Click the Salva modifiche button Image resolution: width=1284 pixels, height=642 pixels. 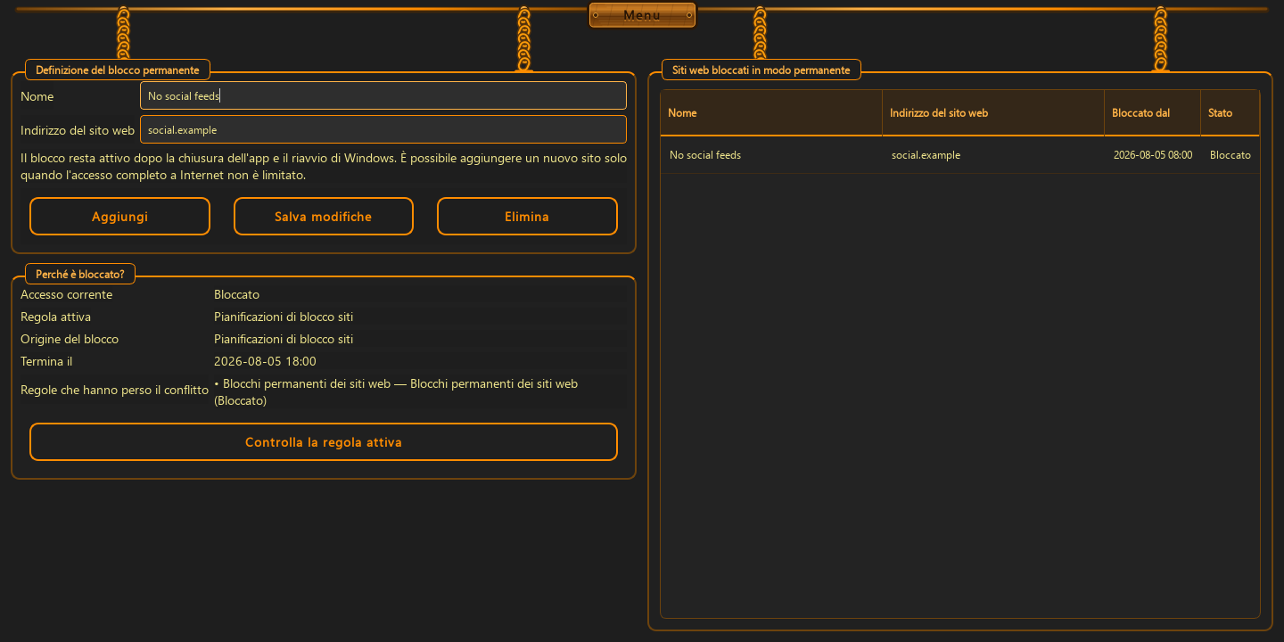point(324,217)
